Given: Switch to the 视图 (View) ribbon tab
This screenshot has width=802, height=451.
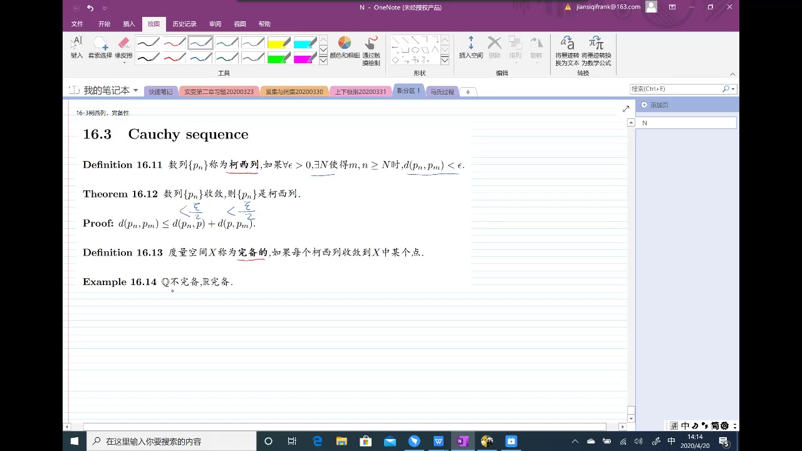Looking at the screenshot, I should (x=240, y=24).
